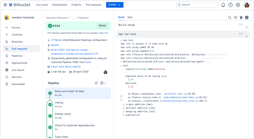
Task: Download the log with cloud icon
Action: pyautogui.click(x=235, y=17)
